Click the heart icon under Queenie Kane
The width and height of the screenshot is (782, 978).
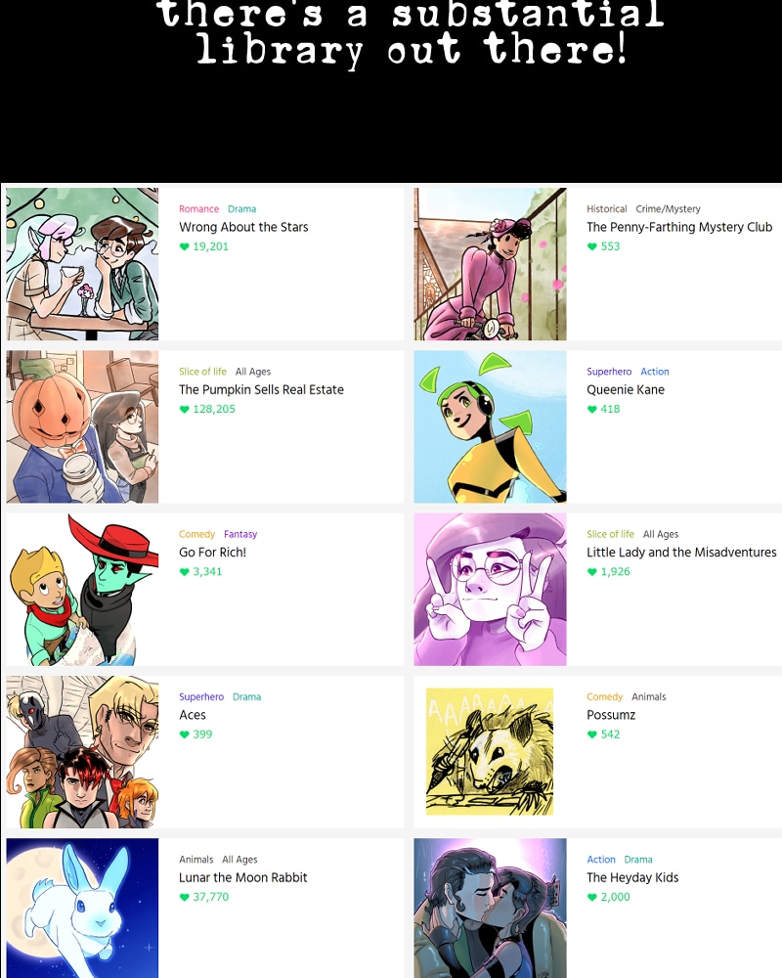pyautogui.click(x=591, y=409)
